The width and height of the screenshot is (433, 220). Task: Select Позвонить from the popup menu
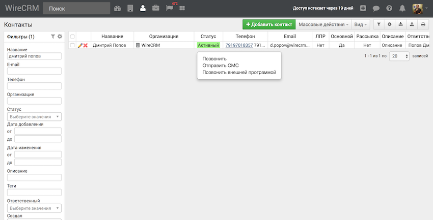point(214,58)
